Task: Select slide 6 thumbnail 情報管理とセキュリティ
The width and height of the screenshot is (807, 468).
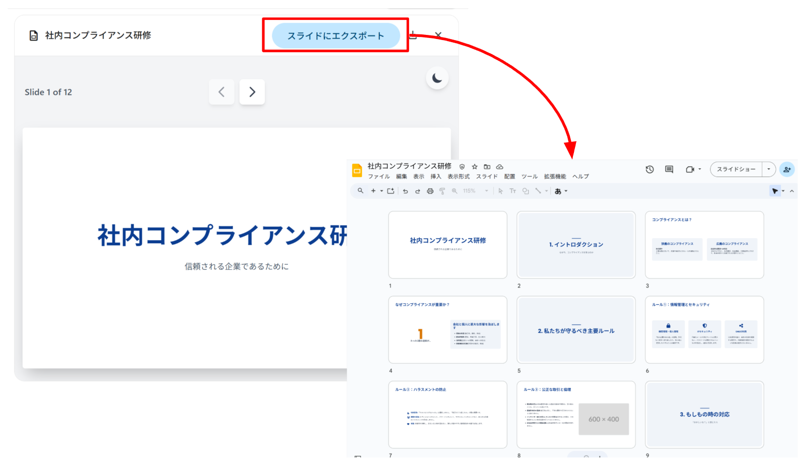Action: pos(704,329)
